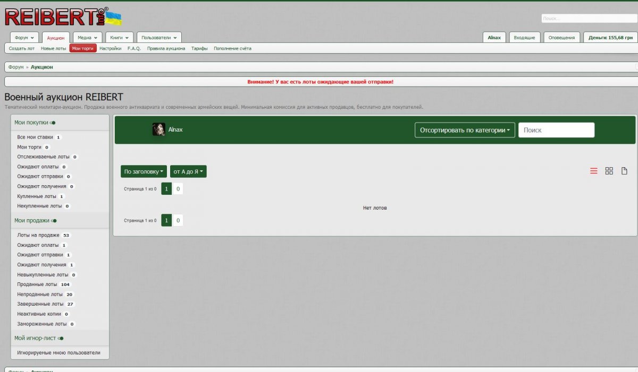
Task: Open Alnax profile button in header
Action: pyautogui.click(x=494, y=38)
